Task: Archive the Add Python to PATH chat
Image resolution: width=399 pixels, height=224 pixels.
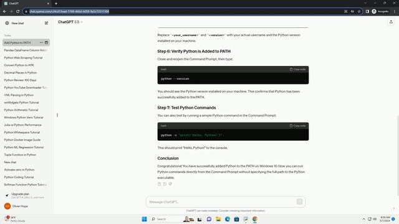Action: point(46,43)
